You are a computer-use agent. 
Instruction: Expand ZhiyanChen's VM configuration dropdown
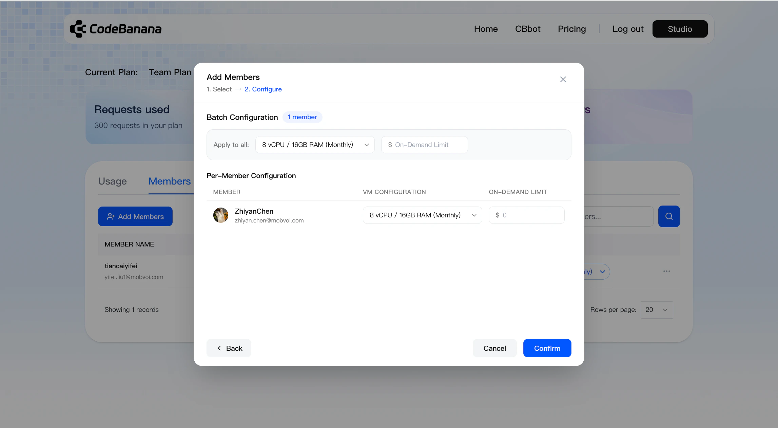(422, 215)
